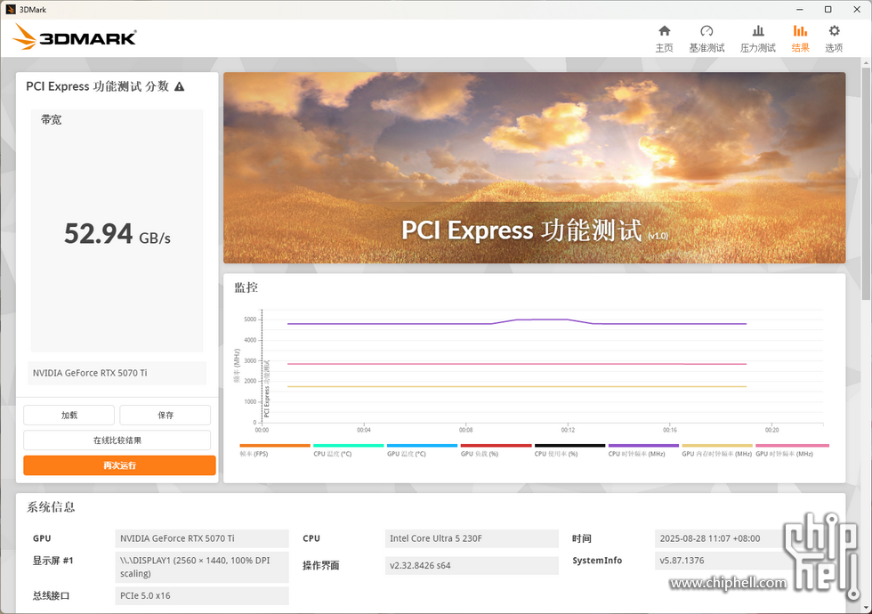
Task: Click the warning triangle beside the score title
Action: [x=179, y=86]
